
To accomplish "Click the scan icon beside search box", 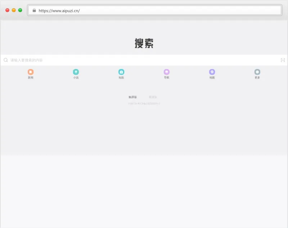I will click(283, 60).
